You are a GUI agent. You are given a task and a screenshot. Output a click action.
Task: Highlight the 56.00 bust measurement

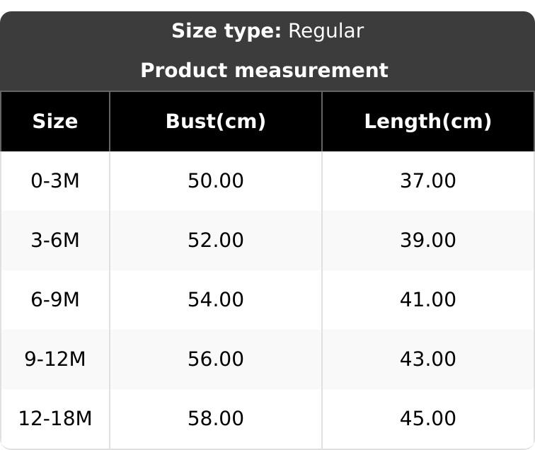pyautogui.click(x=216, y=359)
